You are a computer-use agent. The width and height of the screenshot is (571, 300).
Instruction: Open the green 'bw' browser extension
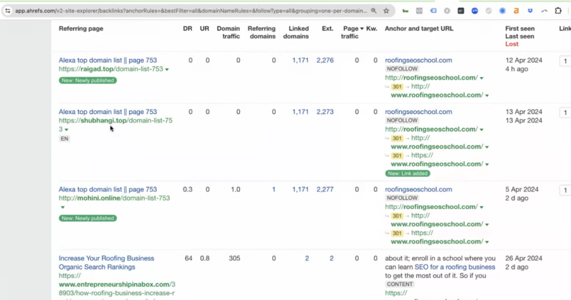[405, 11]
